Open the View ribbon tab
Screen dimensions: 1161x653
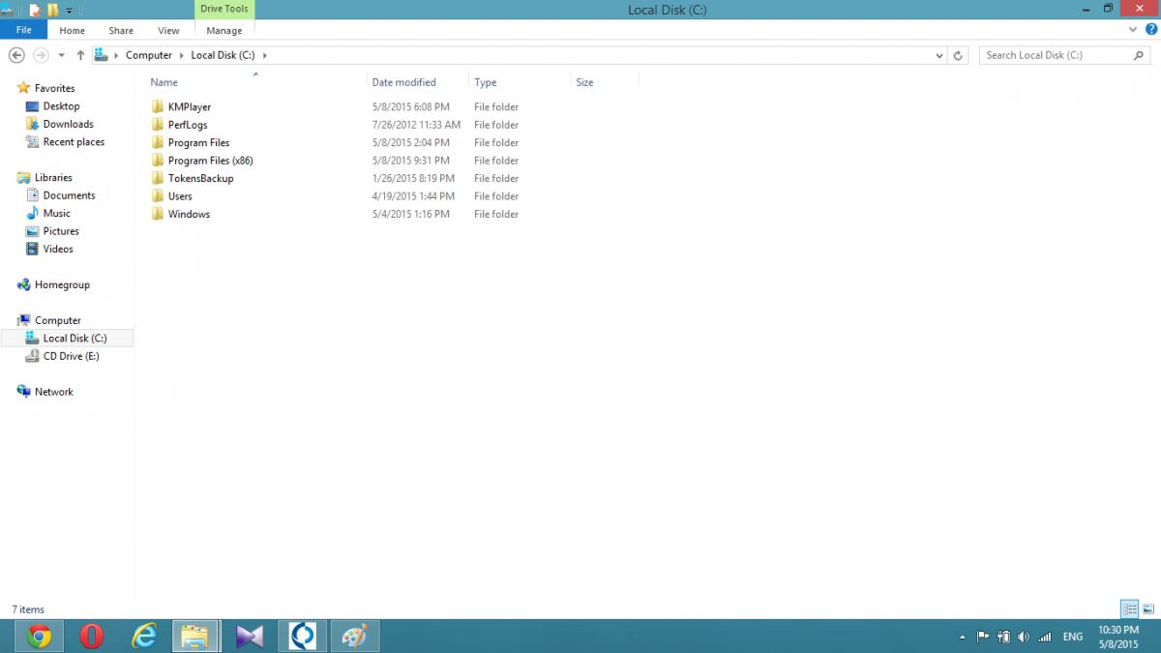[168, 31]
